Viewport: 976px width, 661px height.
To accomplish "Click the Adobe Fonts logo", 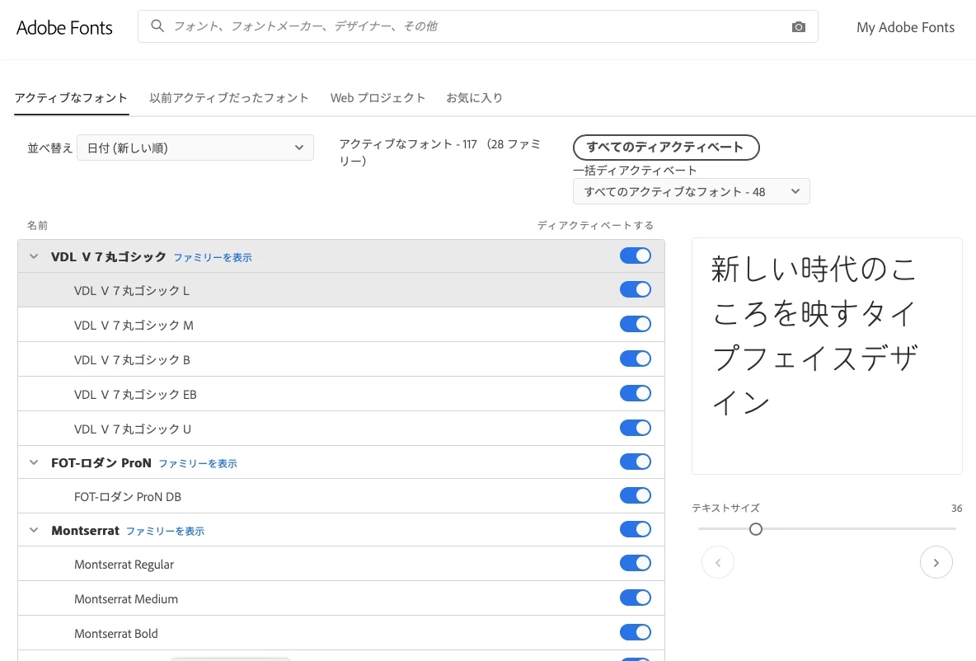I will click(65, 27).
